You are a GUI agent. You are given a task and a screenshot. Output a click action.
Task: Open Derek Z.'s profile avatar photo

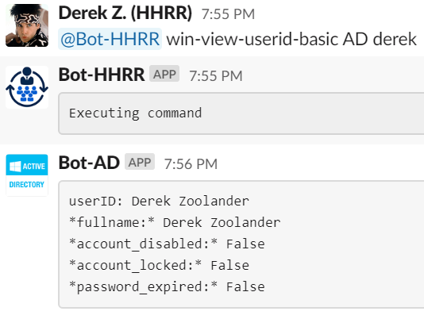click(x=27, y=25)
